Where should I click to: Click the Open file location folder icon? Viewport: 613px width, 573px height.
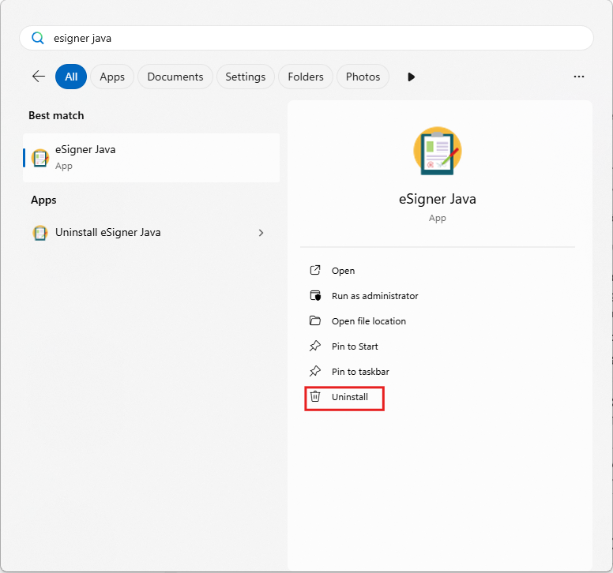315,320
